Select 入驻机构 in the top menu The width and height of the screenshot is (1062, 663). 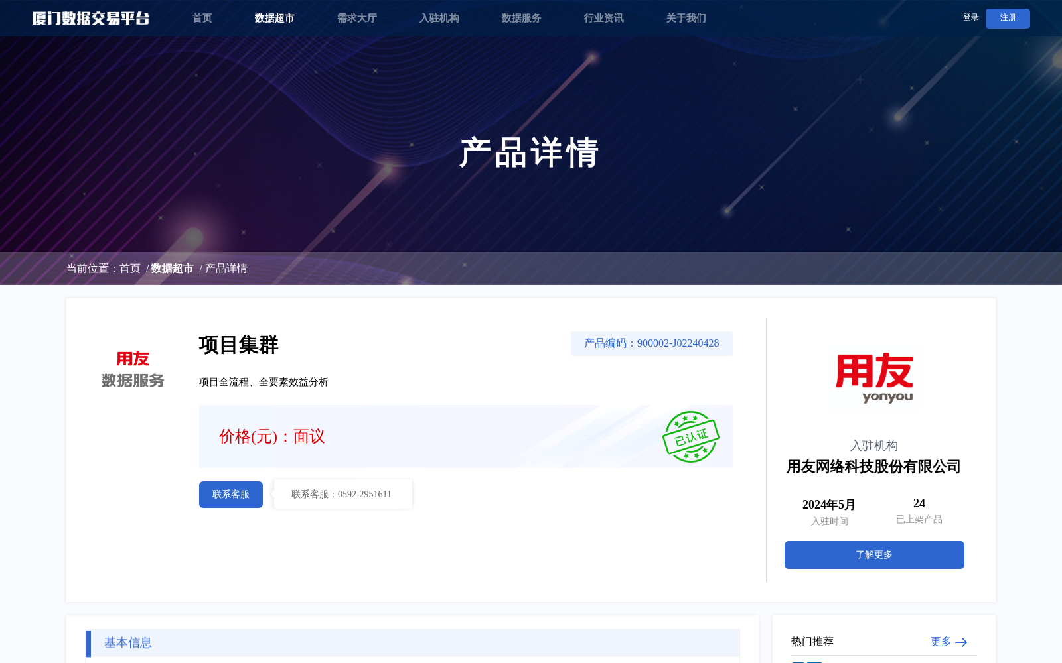coord(439,18)
